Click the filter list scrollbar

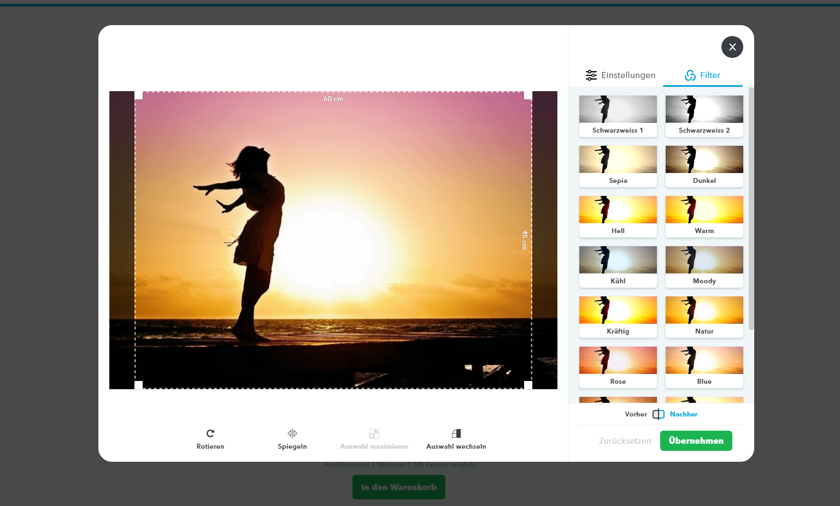click(x=751, y=209)
